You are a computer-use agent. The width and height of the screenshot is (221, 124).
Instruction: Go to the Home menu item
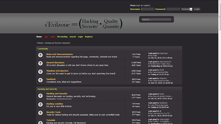coord(39,37)
